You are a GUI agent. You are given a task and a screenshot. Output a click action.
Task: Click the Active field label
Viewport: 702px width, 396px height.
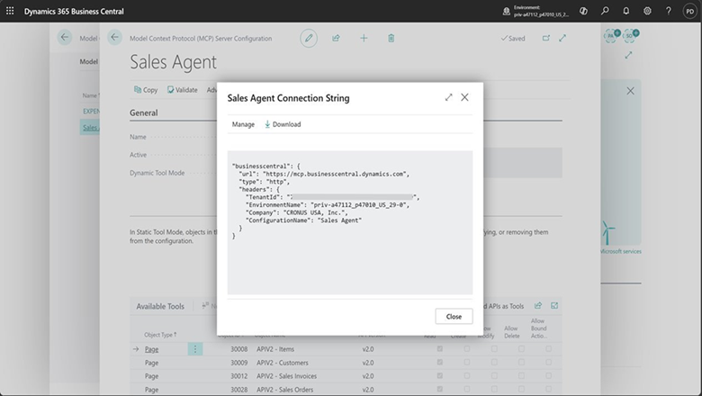(138, 155)
